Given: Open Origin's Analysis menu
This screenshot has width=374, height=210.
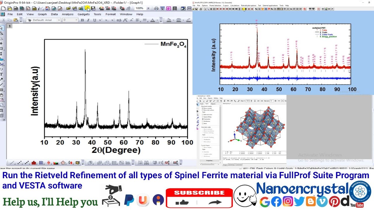Looking at the screenshot, I should (68, 14).
